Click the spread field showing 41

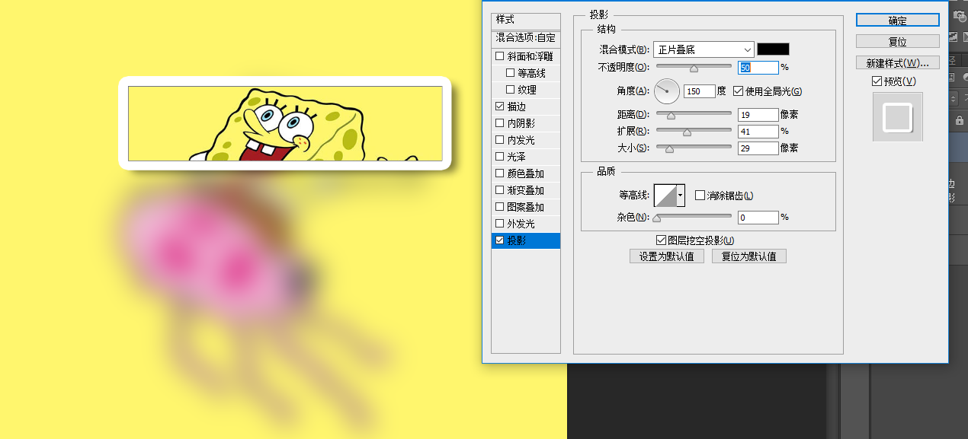coord(758,132)
